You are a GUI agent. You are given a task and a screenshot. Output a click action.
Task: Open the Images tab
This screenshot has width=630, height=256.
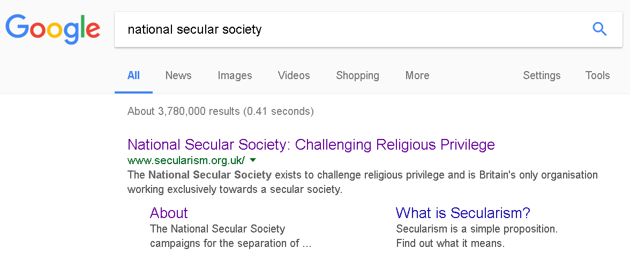click(235, 75)
